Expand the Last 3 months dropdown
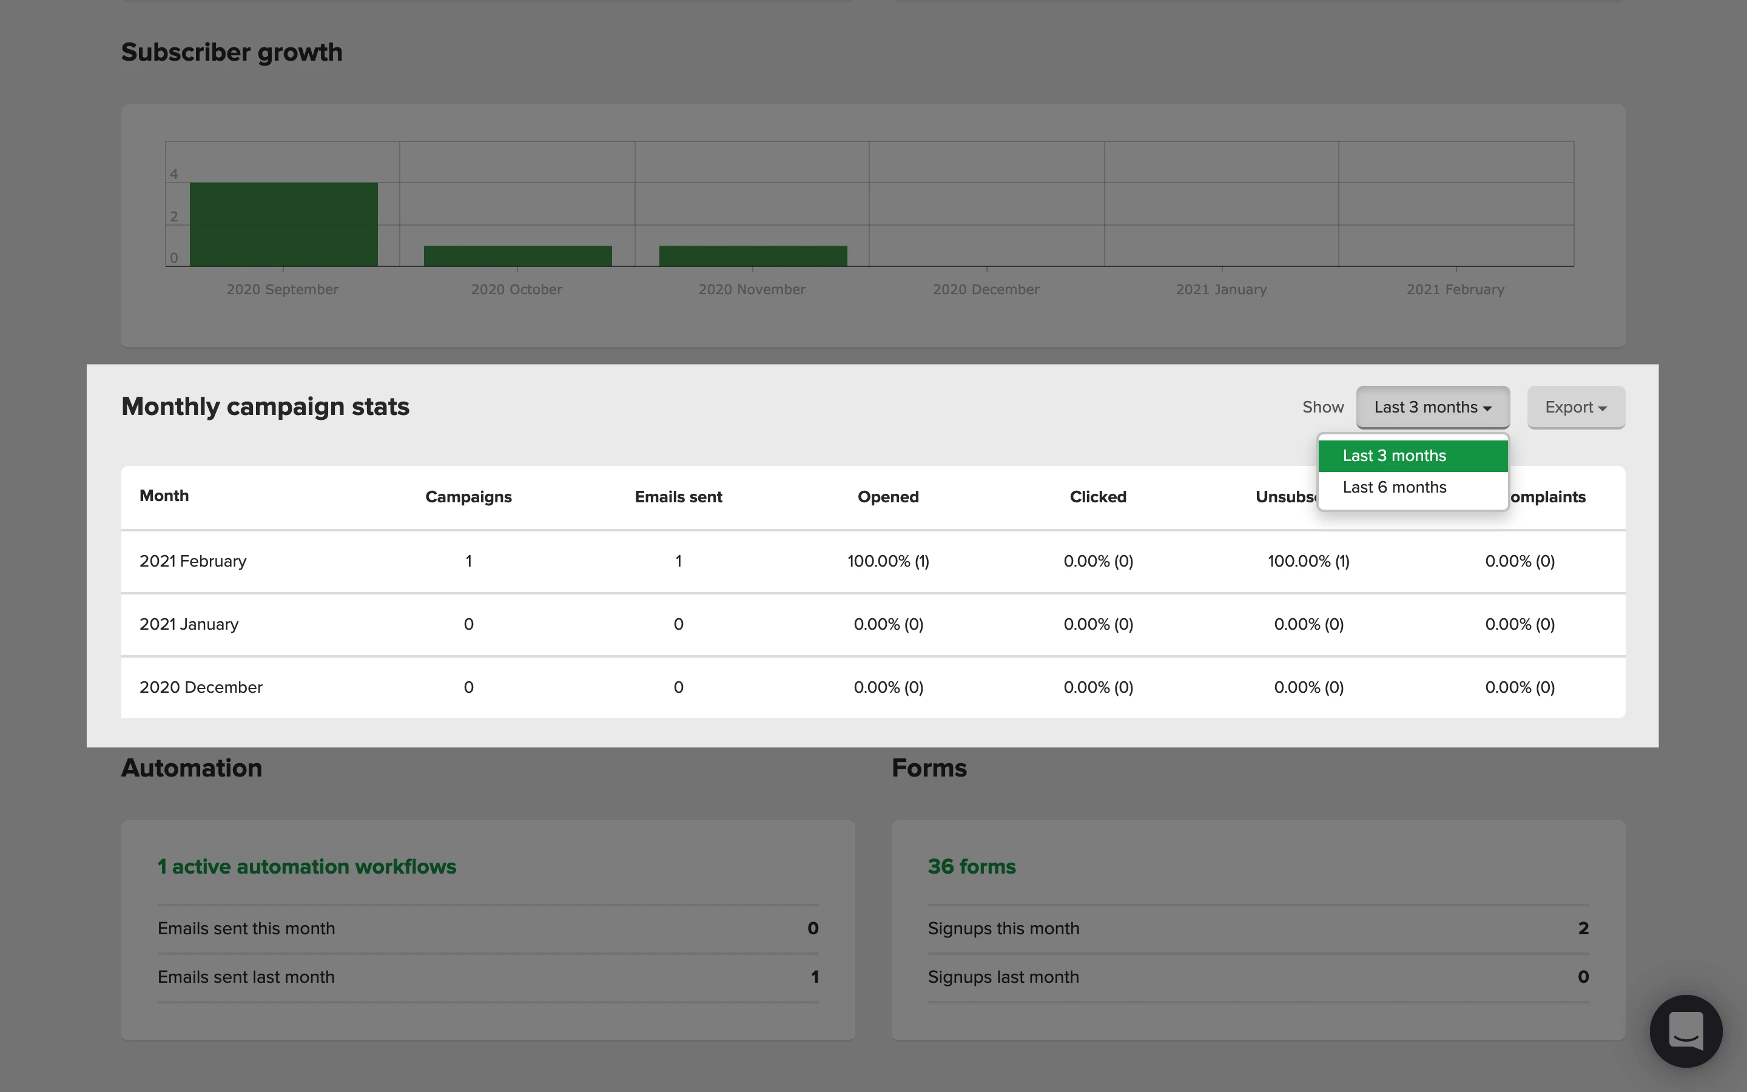Image resolution: width=1747 pixels, height=1092 pixels. point(1432,407)
